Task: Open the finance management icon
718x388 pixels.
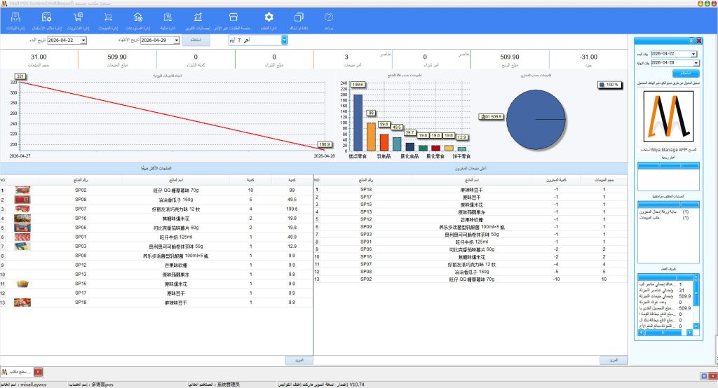Action: coord(168,18)
